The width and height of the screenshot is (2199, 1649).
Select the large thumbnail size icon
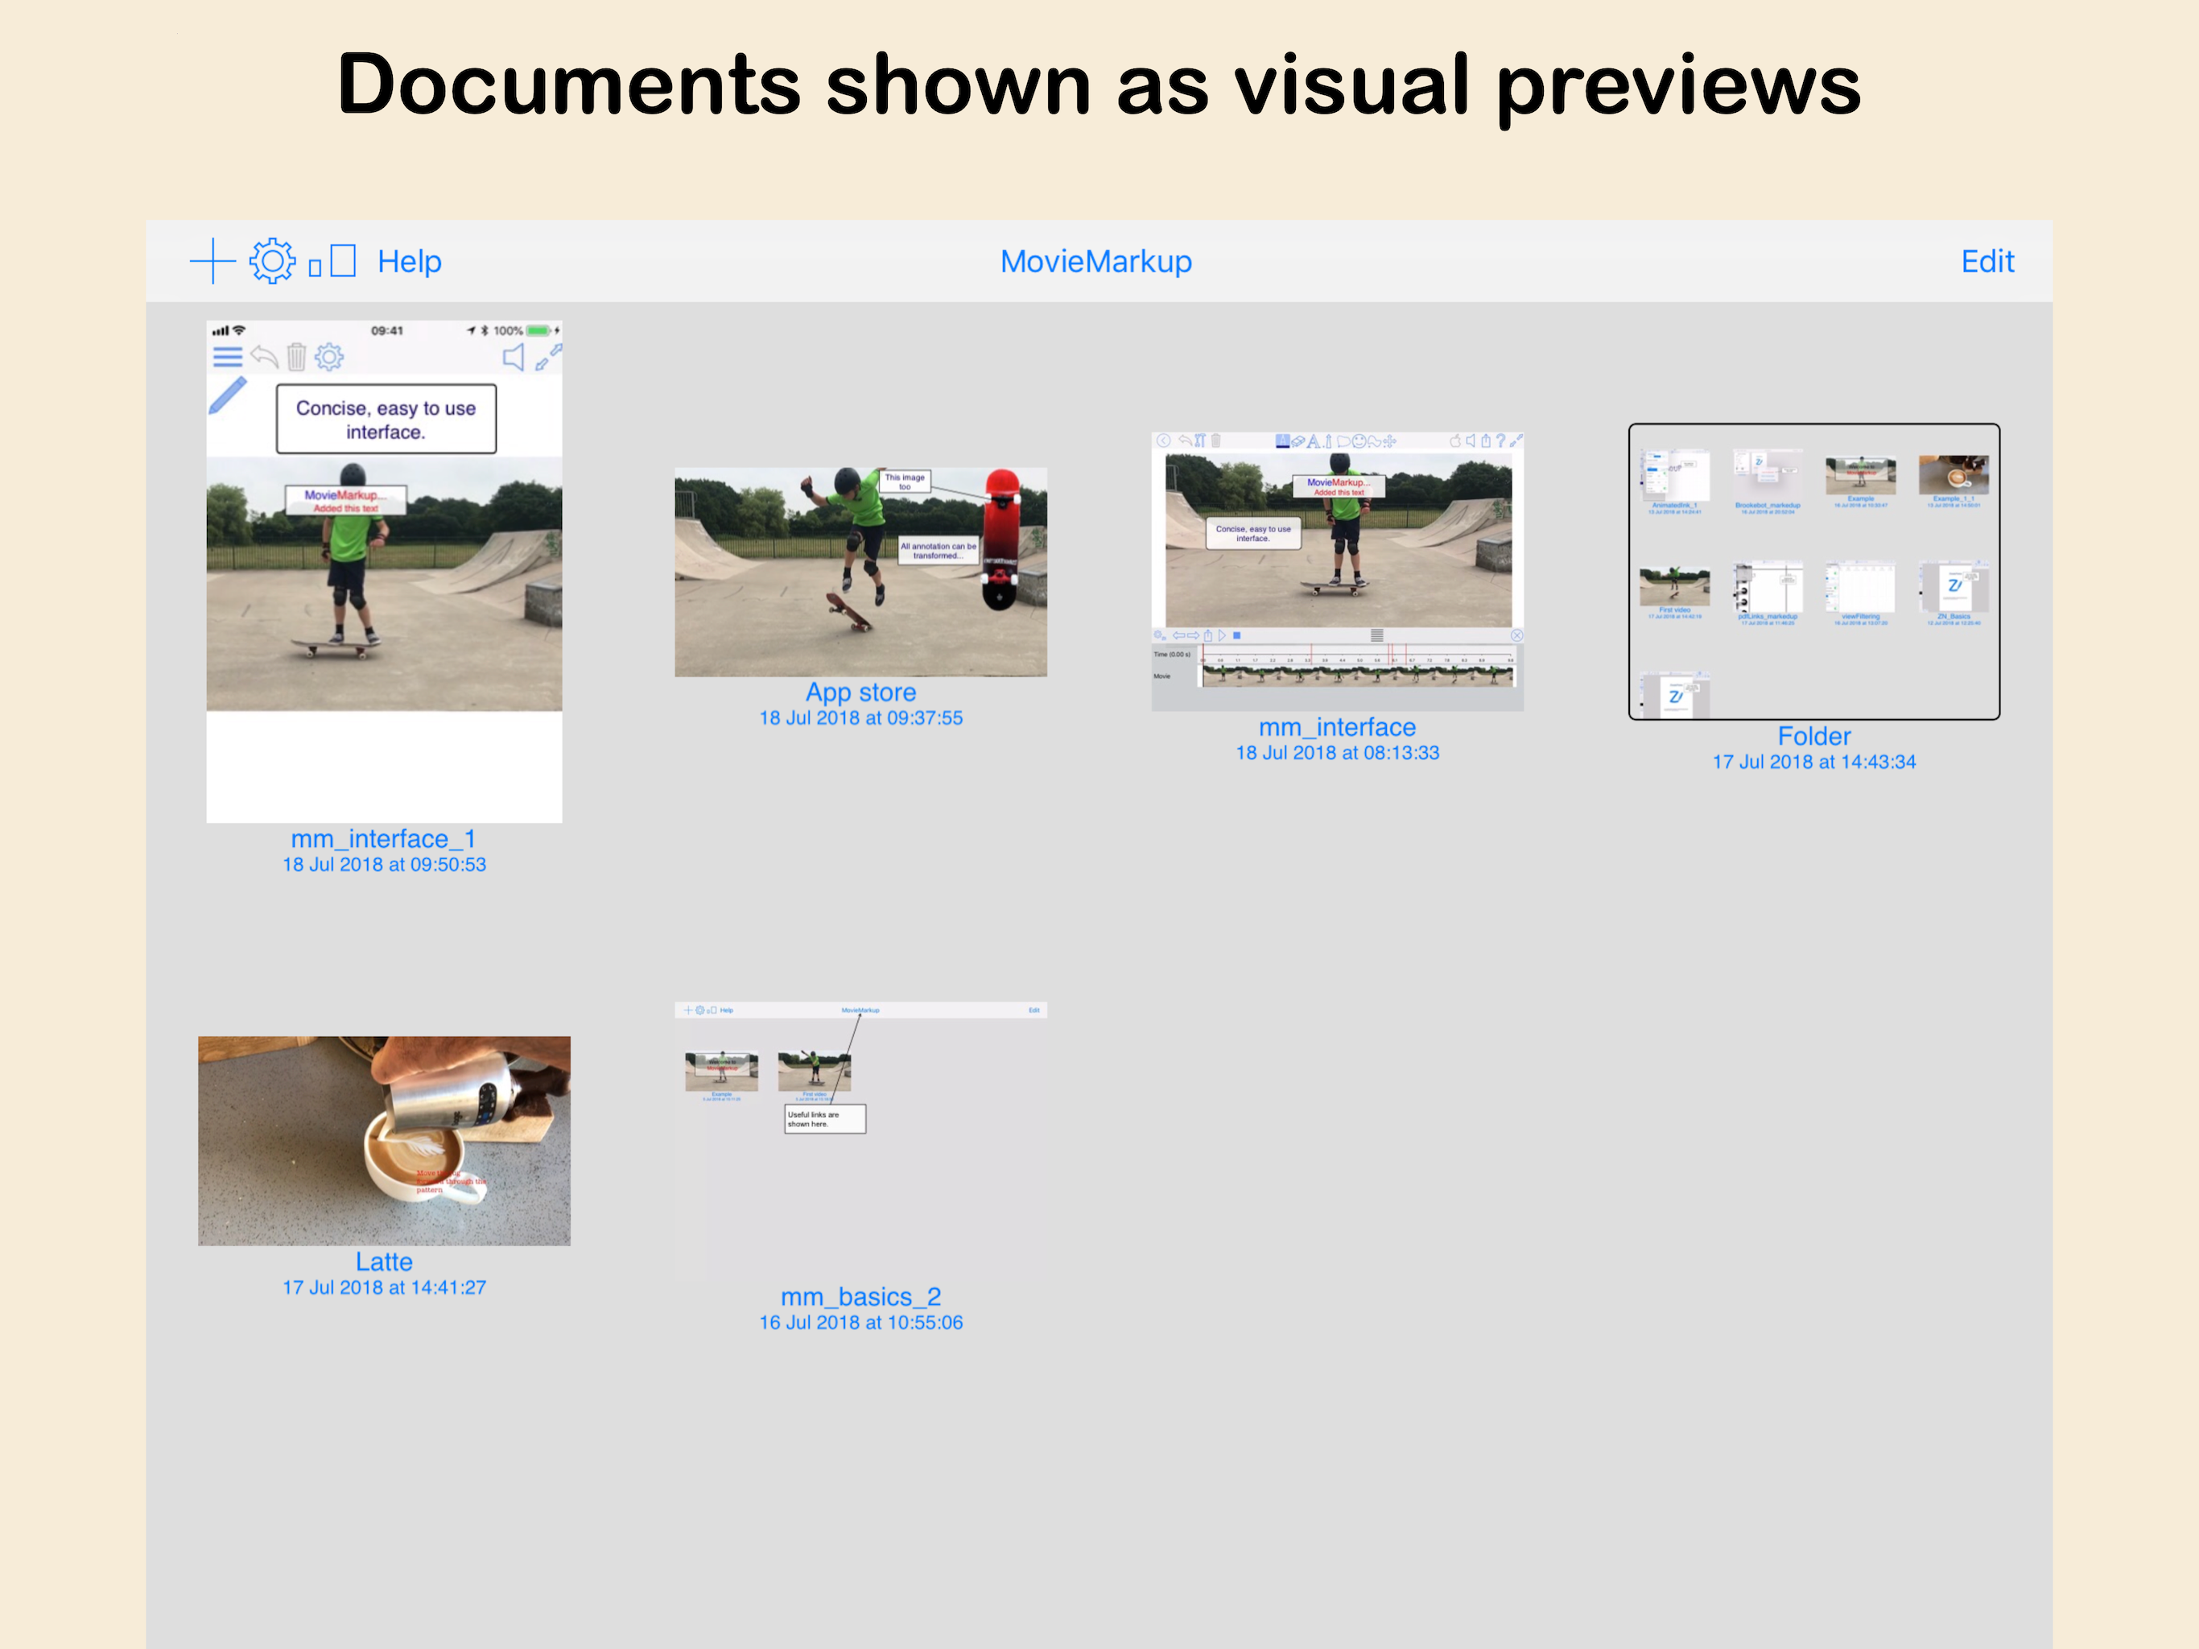click(343, 261)
